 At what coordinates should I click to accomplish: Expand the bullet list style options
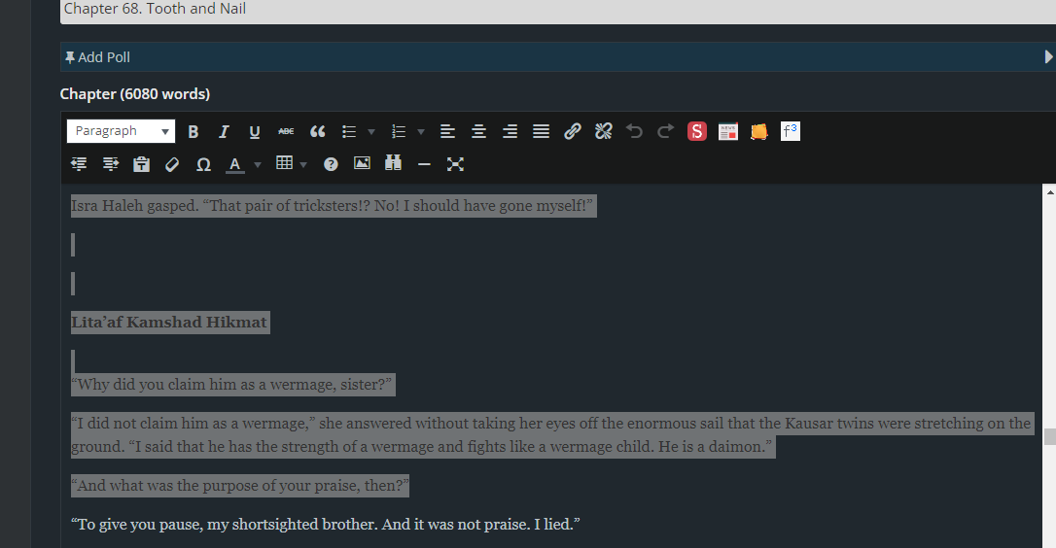click(370, 132)
